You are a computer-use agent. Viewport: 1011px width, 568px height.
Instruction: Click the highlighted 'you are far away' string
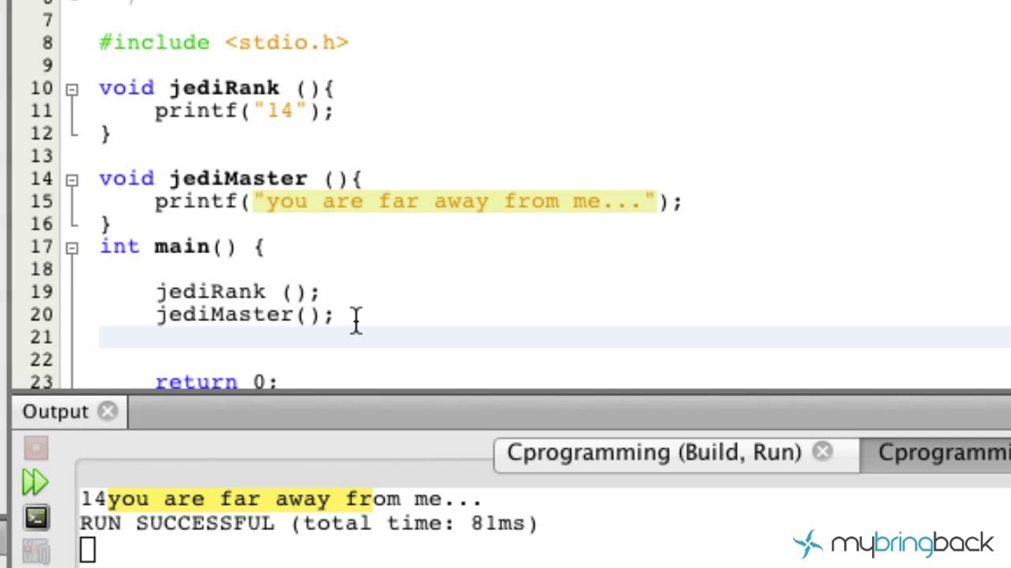tap(454, 201)
